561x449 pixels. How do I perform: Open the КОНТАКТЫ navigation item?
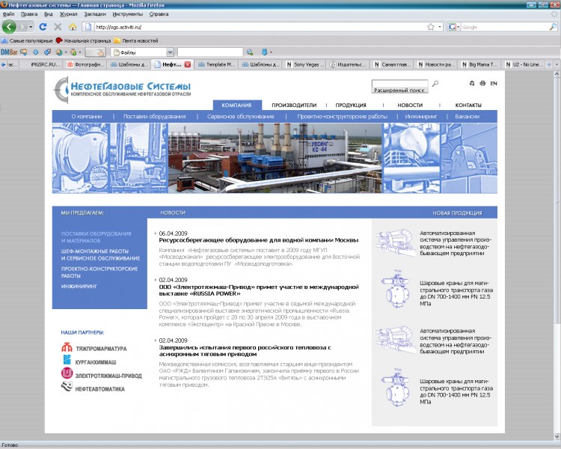[468, 106]
